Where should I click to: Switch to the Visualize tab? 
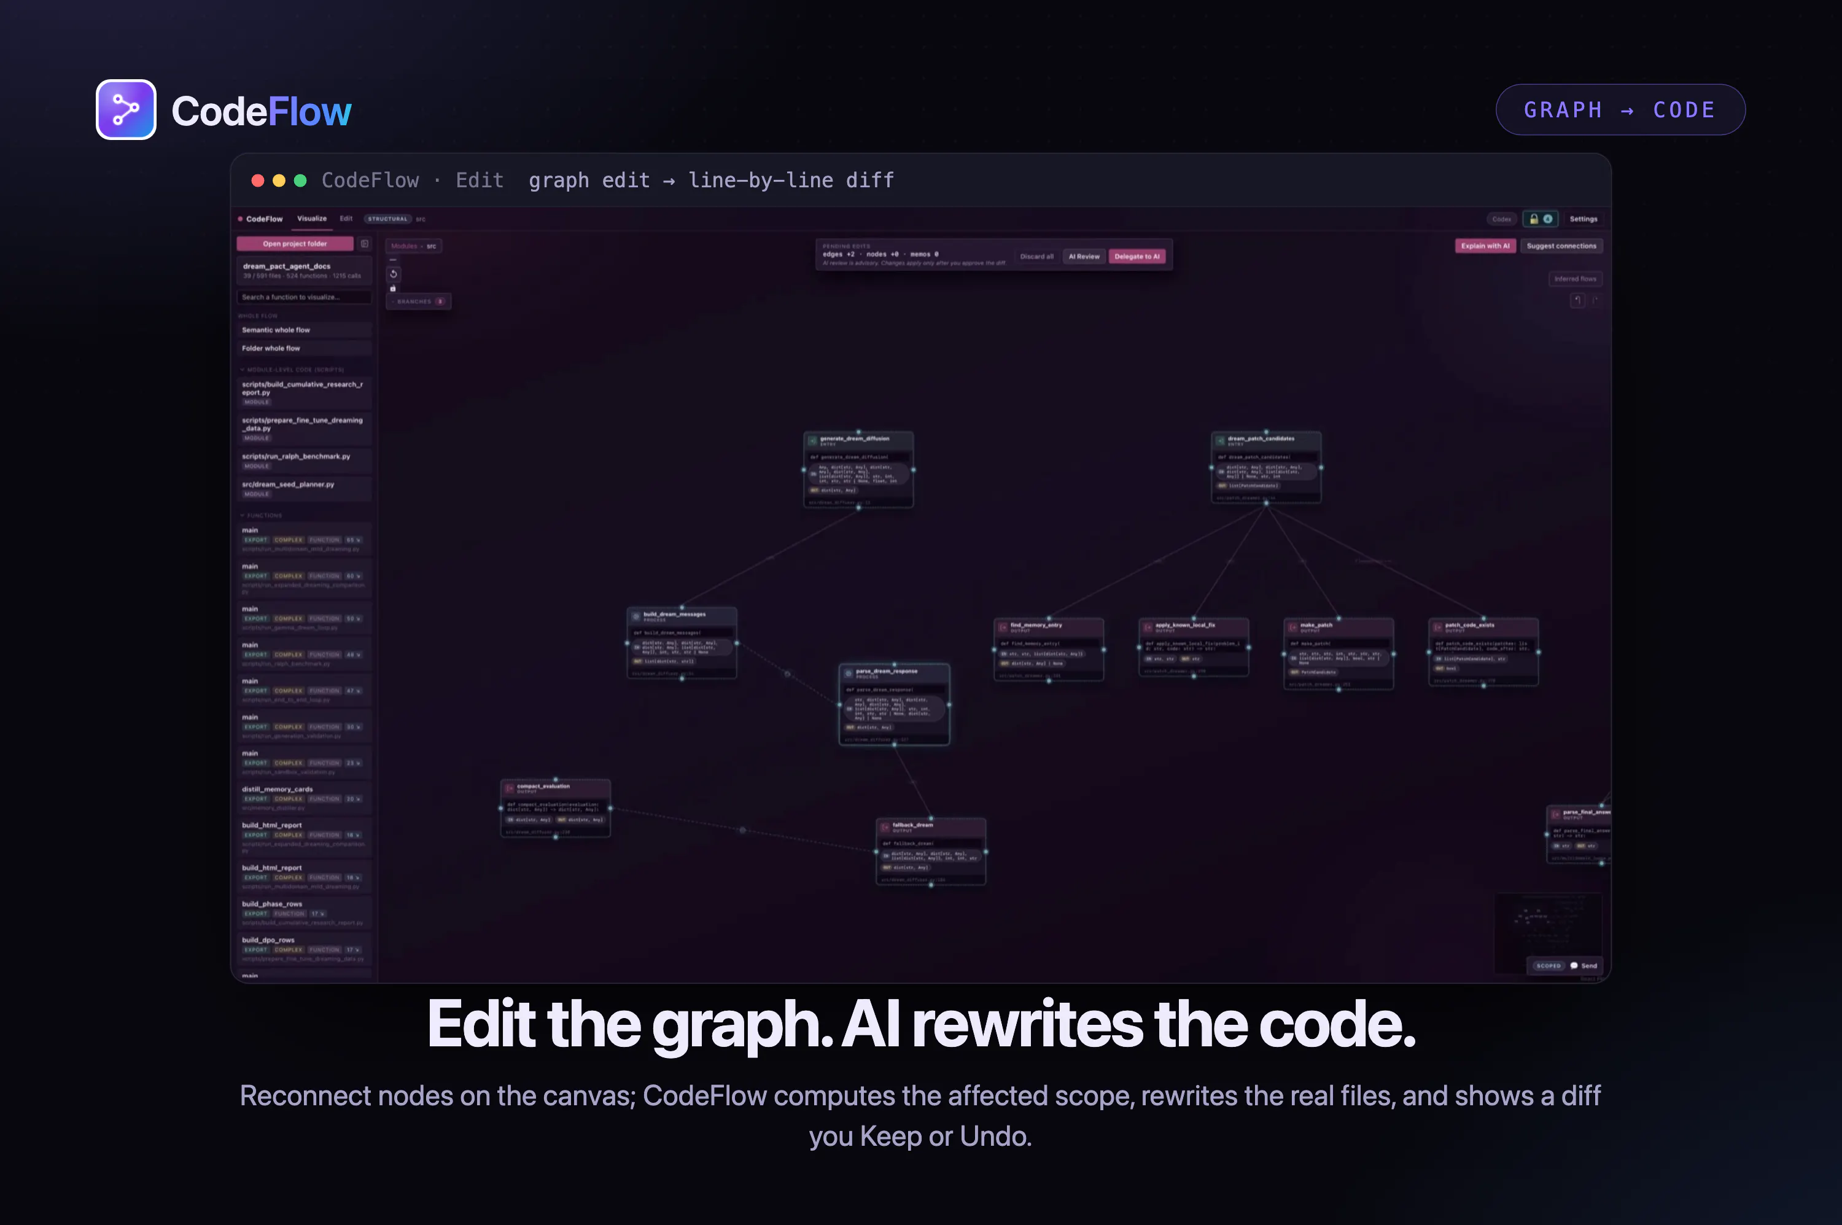(x=312, y=219)
